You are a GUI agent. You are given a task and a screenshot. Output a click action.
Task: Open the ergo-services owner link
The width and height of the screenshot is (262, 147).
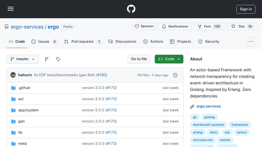click(x=27, y=27)
